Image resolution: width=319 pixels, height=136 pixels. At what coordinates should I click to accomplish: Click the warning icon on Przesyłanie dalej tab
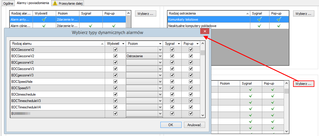coord(55,3)
